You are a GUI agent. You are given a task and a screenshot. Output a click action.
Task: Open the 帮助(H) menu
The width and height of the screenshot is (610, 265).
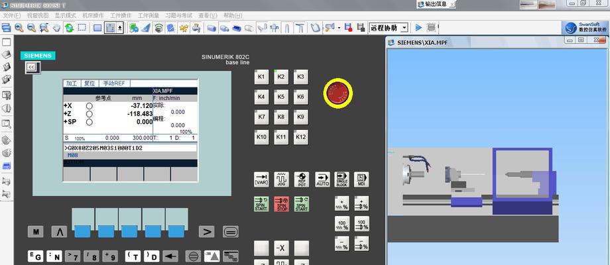(233, 15)
